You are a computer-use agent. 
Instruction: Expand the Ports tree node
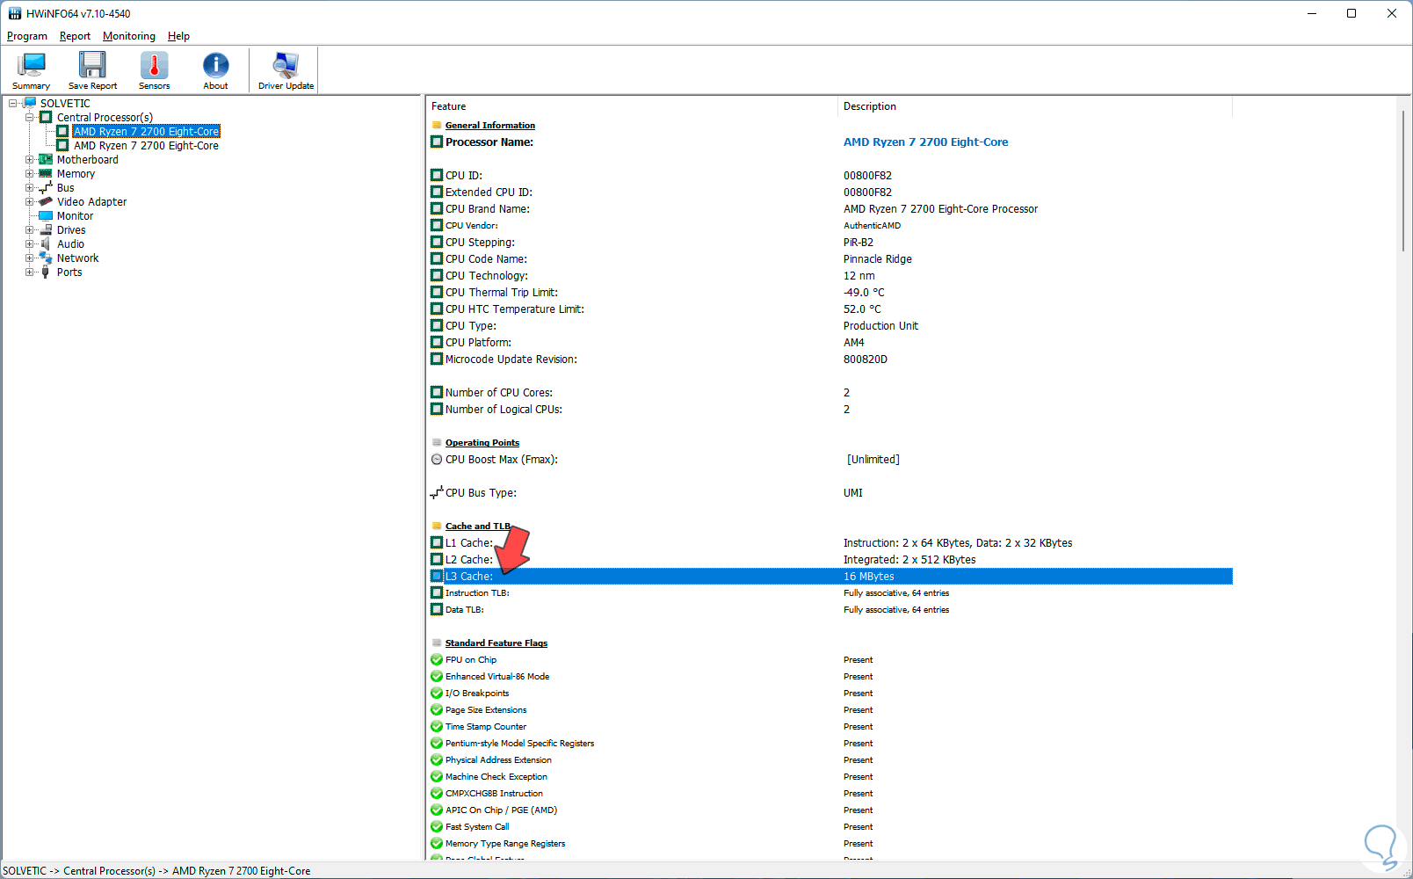[29, 272]
